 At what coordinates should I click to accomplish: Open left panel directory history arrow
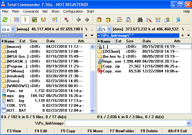click(92, 36)
